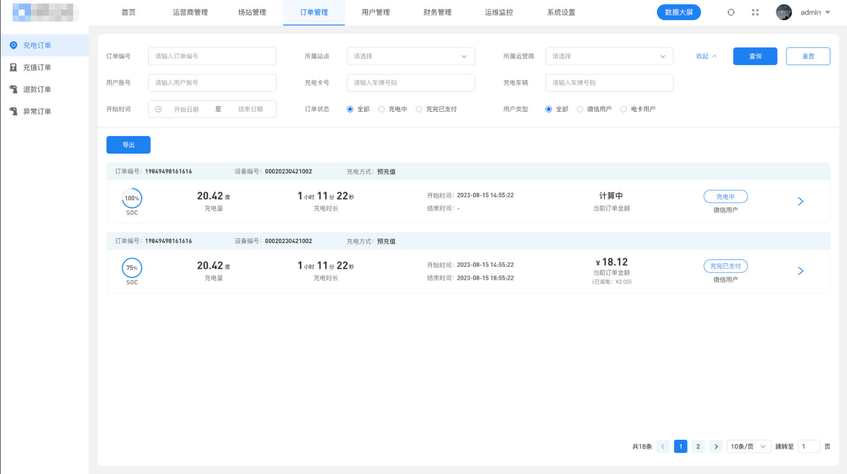
Task: Click page 1 in pagination
Action: (681, 446)
